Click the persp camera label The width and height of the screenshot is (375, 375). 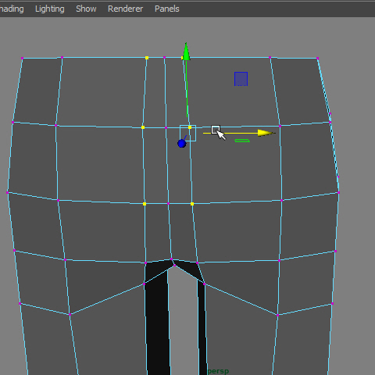point(218,371)
